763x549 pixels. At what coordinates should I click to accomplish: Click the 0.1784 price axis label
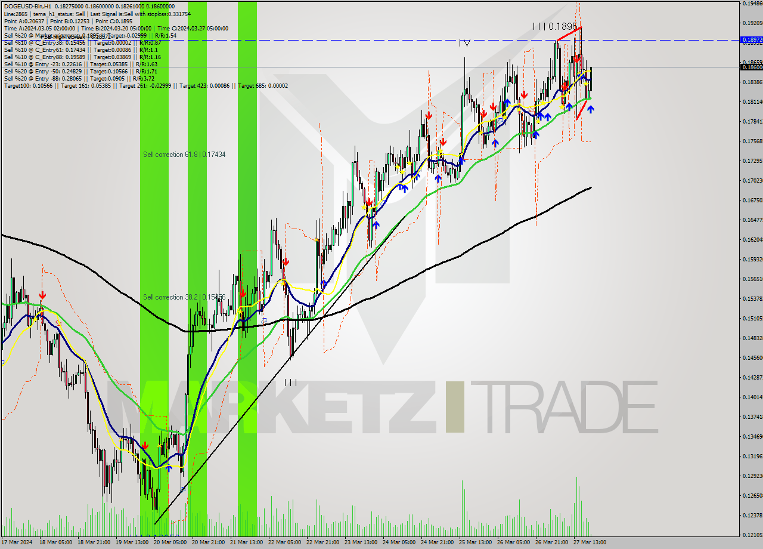click(752, 122)
